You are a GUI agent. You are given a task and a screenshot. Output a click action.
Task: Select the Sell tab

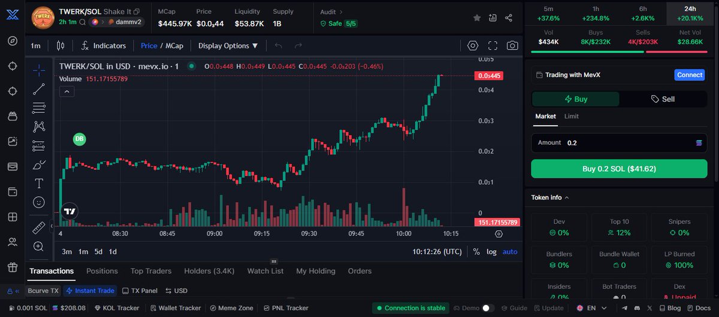pos(662,99)
